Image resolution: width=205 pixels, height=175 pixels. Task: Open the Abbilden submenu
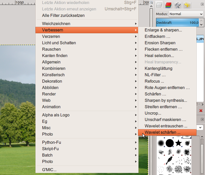click(x=87, y=88)
